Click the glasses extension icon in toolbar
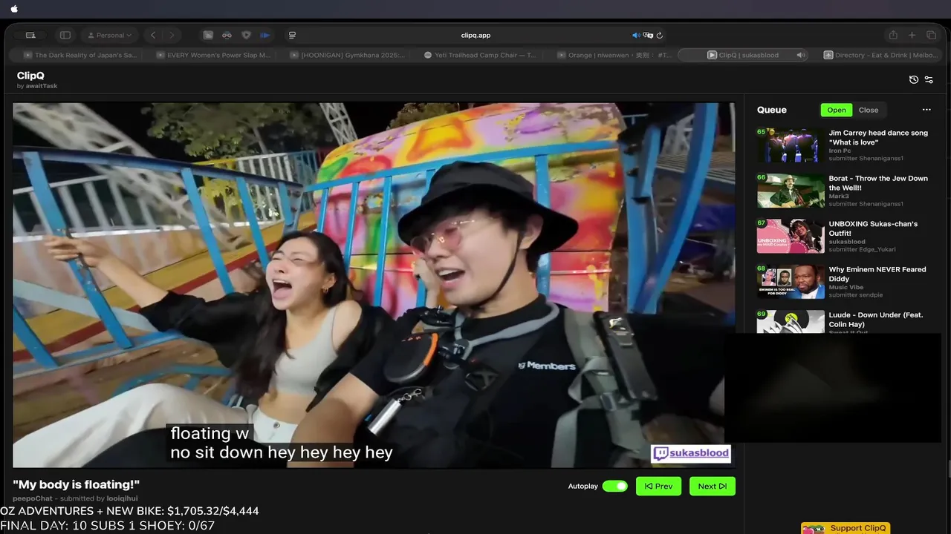The width and height of the screenshot is (951, 534). [x=227, y=35]
